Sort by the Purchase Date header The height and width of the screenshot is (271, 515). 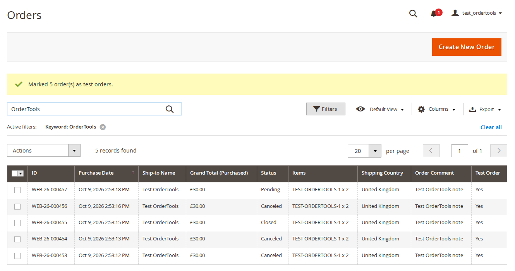[106, 173]
